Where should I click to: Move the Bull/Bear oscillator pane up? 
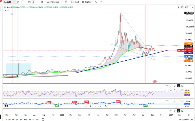167,101
